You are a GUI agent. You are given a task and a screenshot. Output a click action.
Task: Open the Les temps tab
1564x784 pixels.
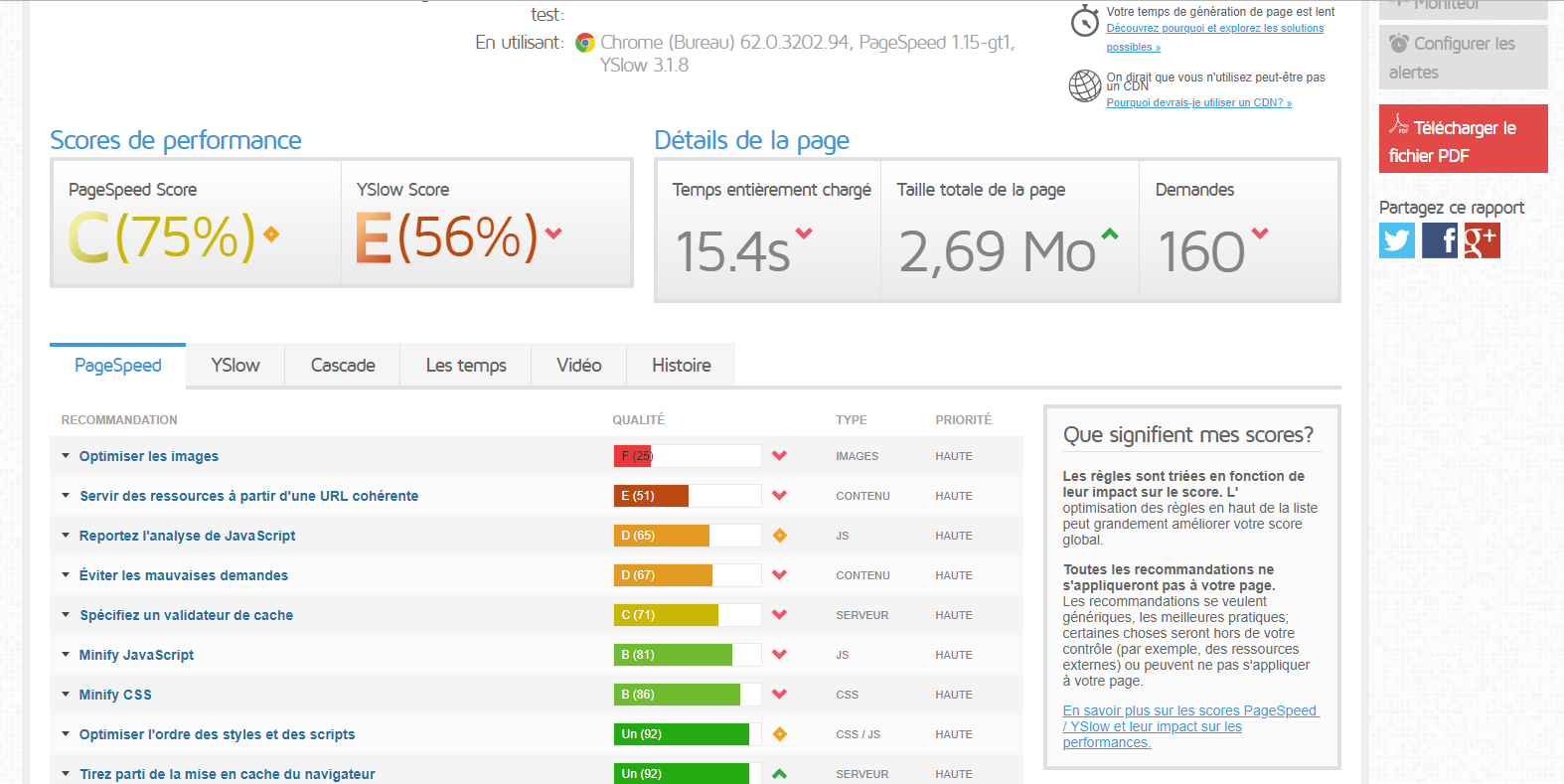coord(466,365)
